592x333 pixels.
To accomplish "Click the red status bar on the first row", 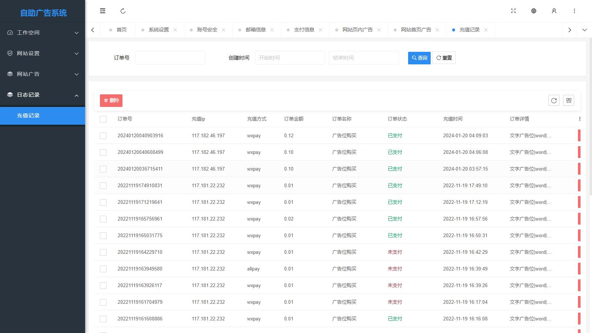I will click(x=579, y=135).
